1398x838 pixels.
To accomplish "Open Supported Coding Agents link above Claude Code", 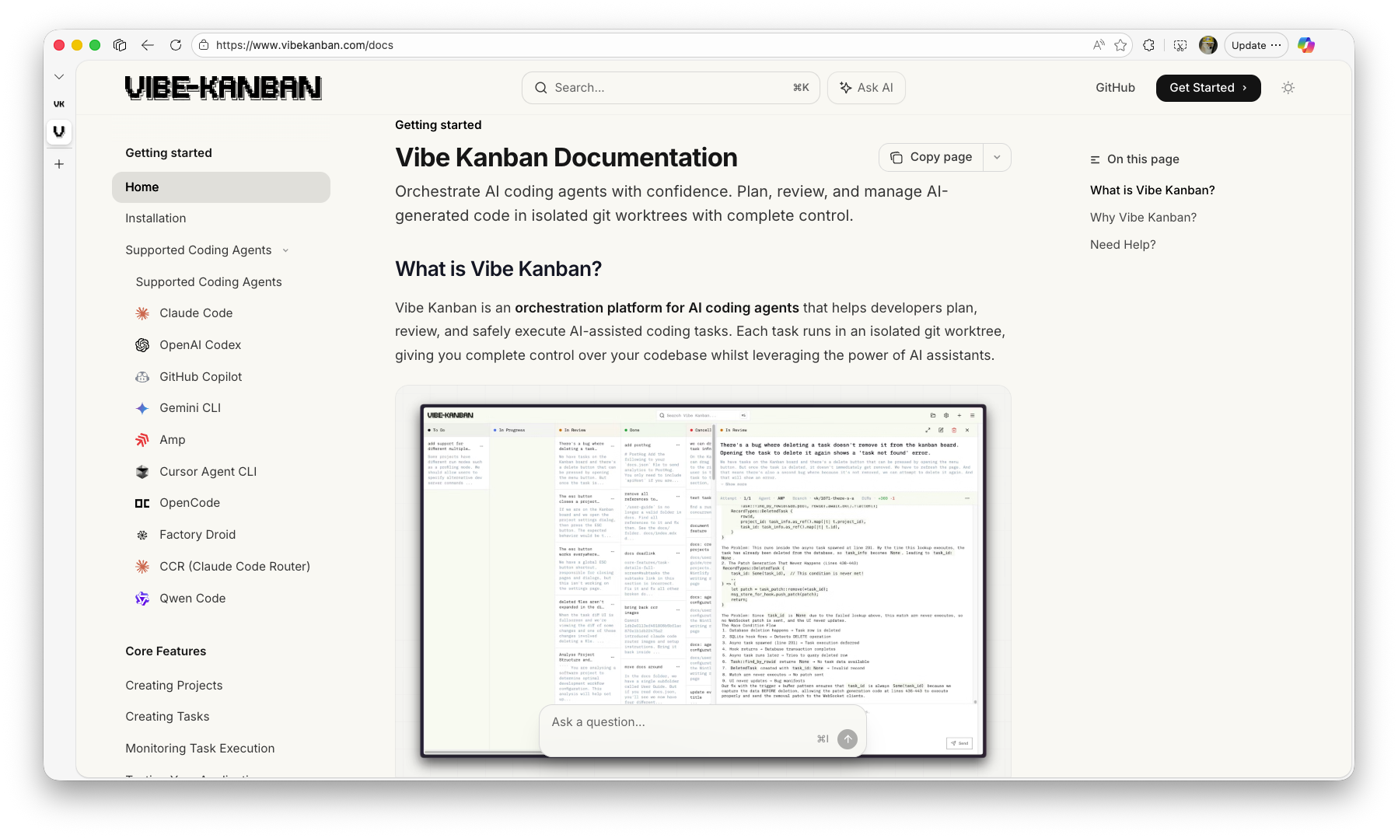I will (x=208, y=282).
